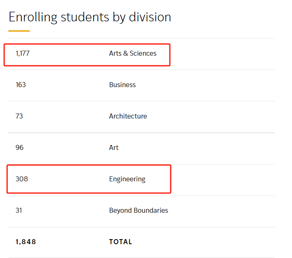292x258 pixels.
Task: Click the Enrolling students by division heading
Action: pyautogui.click(x=90, y=17)
